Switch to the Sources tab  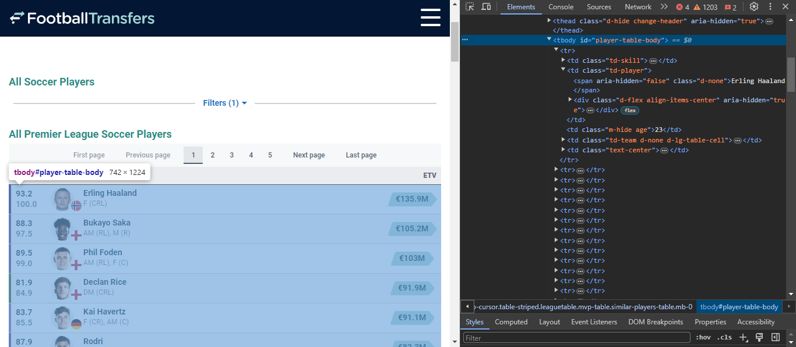(599, 7)
